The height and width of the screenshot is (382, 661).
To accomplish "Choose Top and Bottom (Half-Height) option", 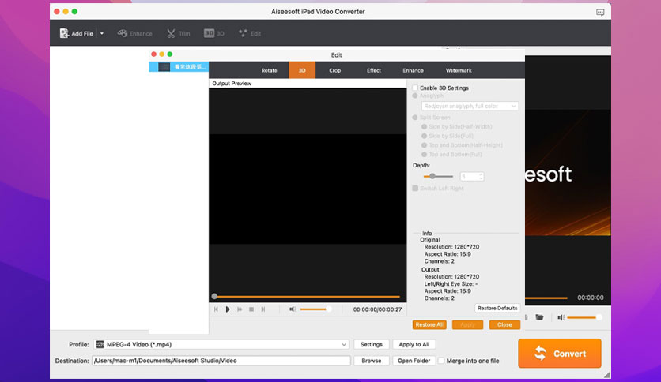I will (424, 145).
